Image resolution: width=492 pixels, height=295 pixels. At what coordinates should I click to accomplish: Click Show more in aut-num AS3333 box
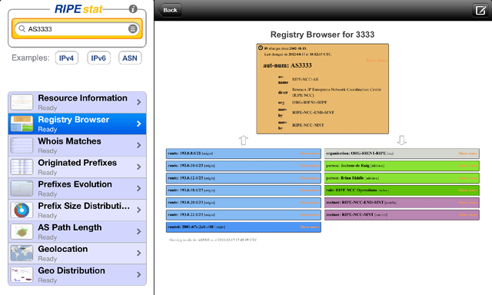tap(376, 60)
